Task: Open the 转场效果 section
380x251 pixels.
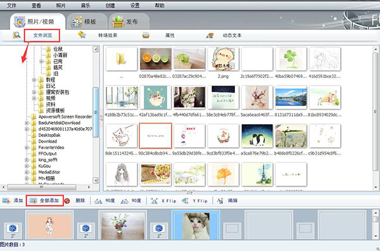Action: (108, 35)
